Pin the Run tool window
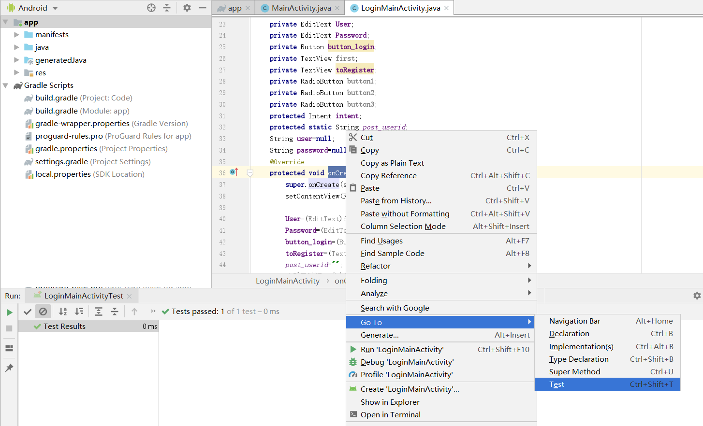The height and width of the screenshot is (426, 703). [x=8, y=368]
